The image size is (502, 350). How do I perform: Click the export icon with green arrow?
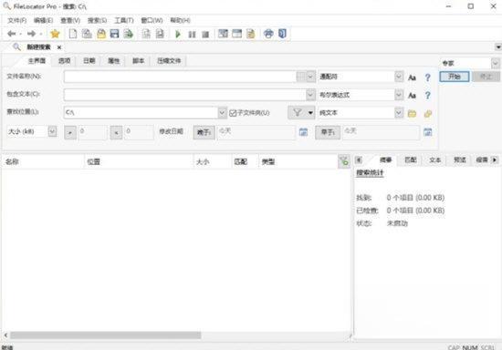129,34
